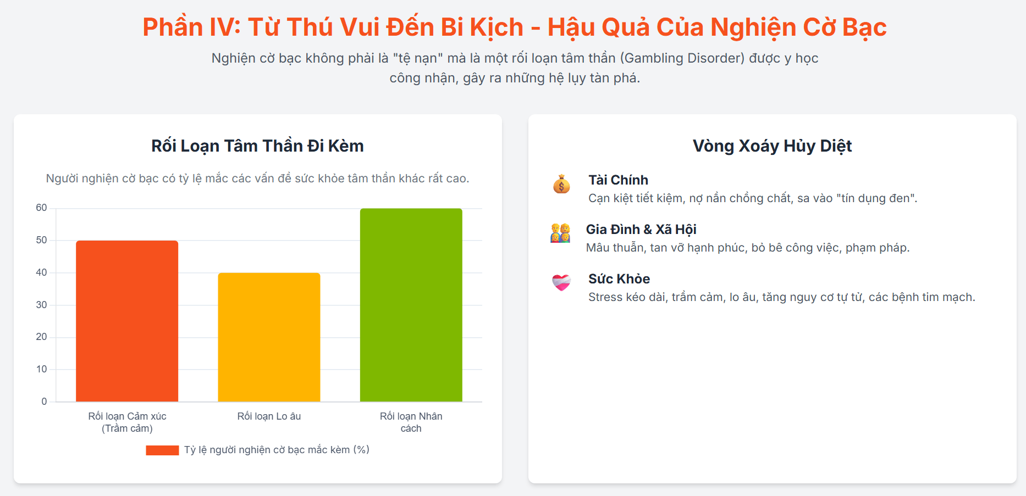Toggle the chart legend's orange dataset swatch

[162, 450]
